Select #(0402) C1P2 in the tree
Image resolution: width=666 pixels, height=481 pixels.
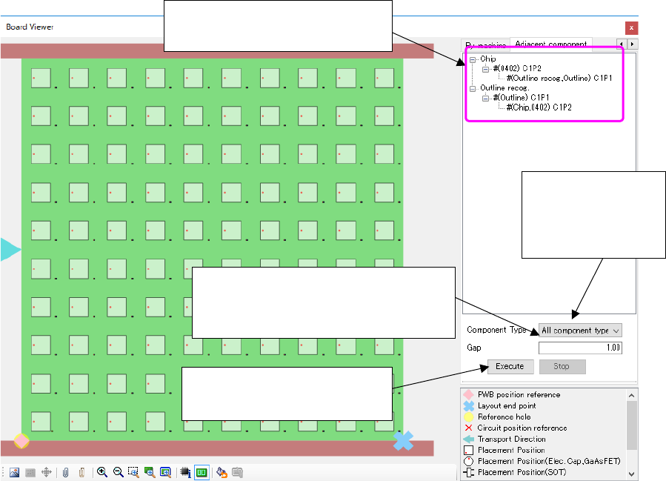pyautogui.click(x=517, y=68)
